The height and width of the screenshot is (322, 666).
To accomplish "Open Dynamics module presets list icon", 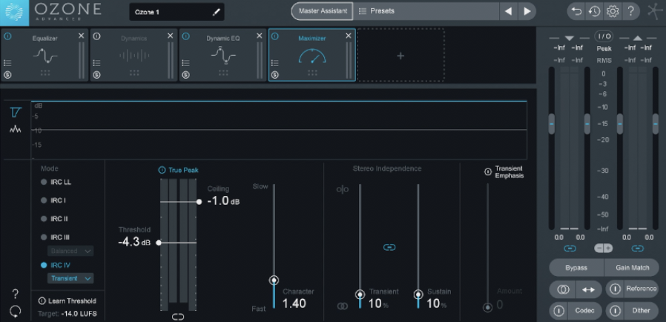I will 96,63.
